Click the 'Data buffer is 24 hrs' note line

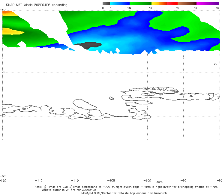click(x=69, y=190)
